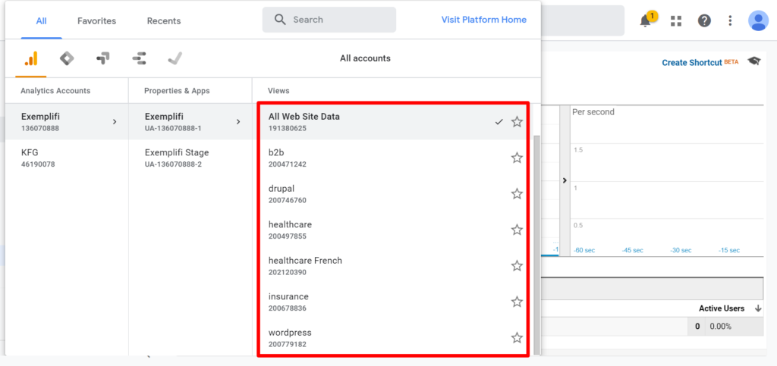This screenshot has height=366, width=777.
Task: Expand the collapsed panel arrow beside Per second chart
Action: coord(565,180)
